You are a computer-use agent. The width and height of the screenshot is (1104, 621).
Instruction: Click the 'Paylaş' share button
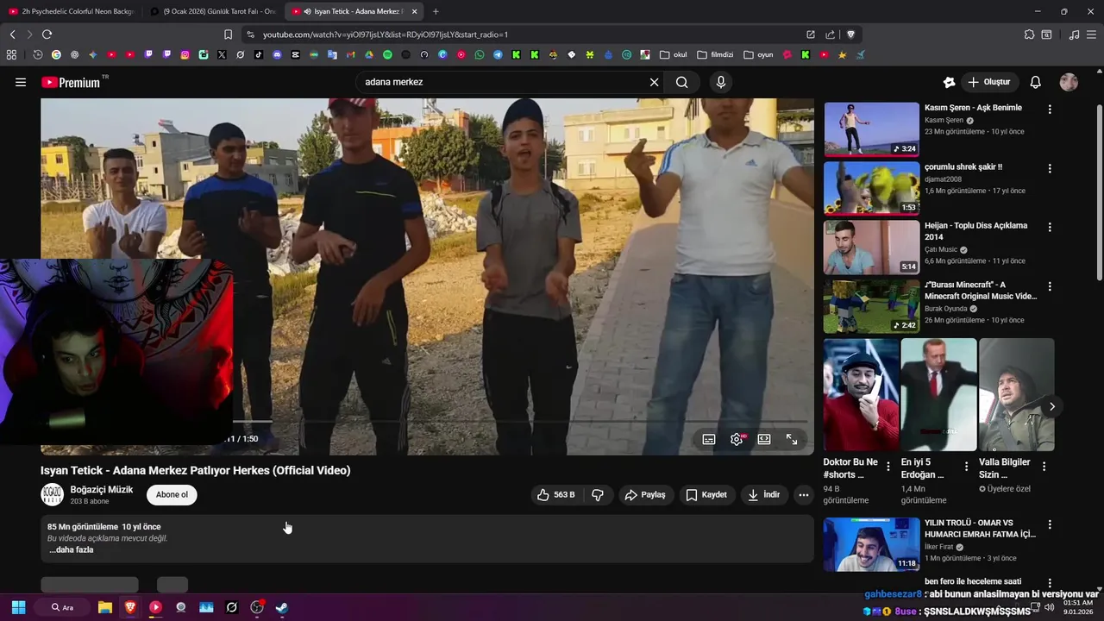pyautogui.click(x=645, y=495)
